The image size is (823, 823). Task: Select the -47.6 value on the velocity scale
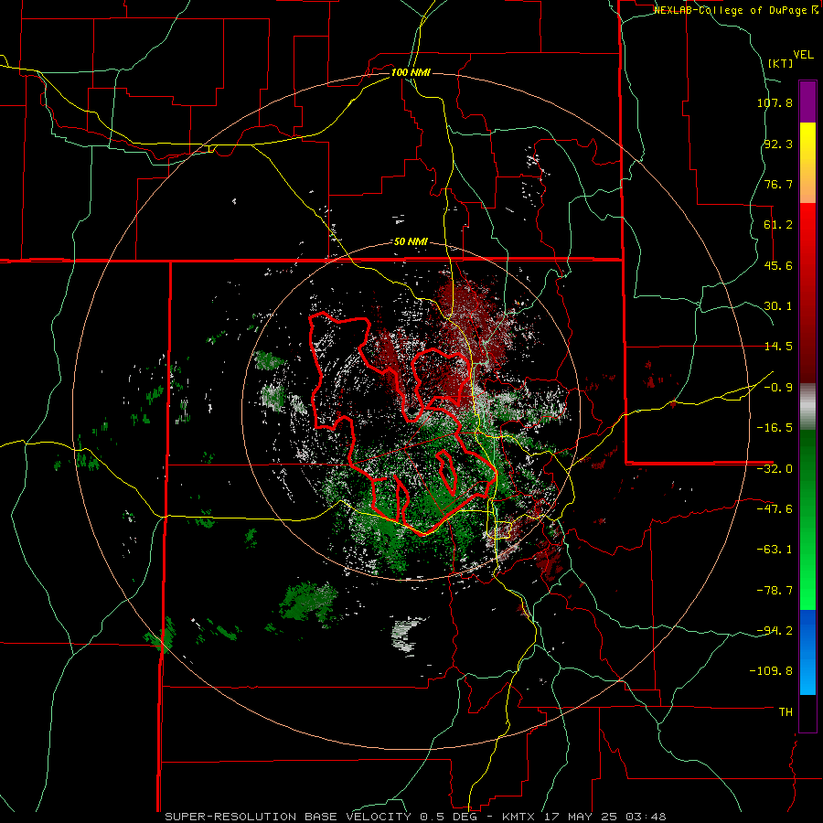click(x=775, y=509)
